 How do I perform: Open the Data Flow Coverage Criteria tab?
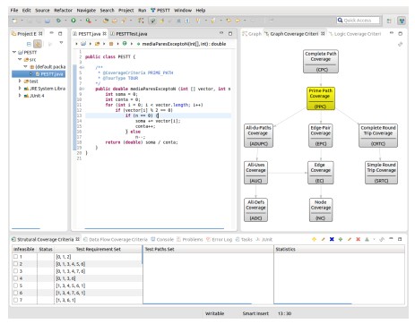(116, 239)
